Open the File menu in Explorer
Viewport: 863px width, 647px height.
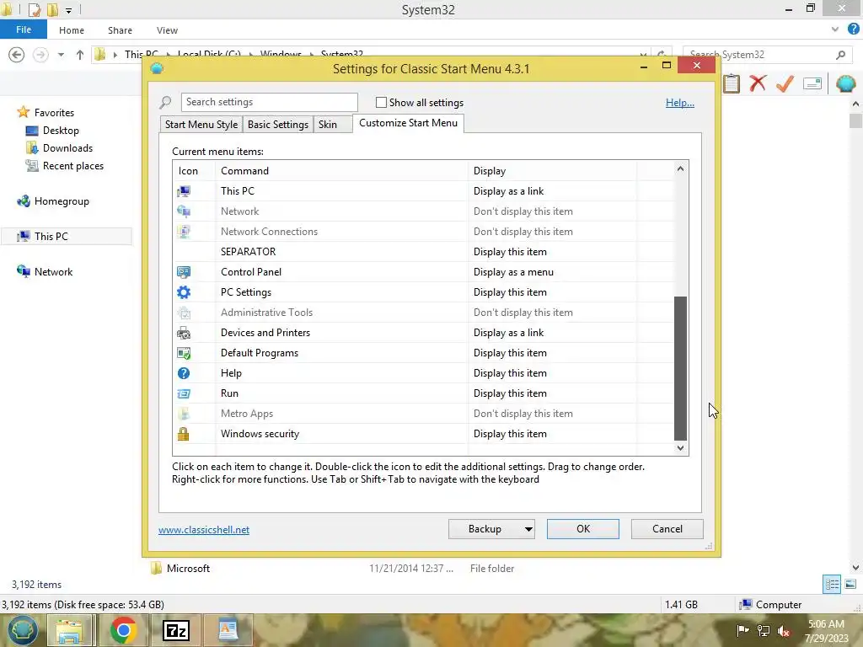23,29
